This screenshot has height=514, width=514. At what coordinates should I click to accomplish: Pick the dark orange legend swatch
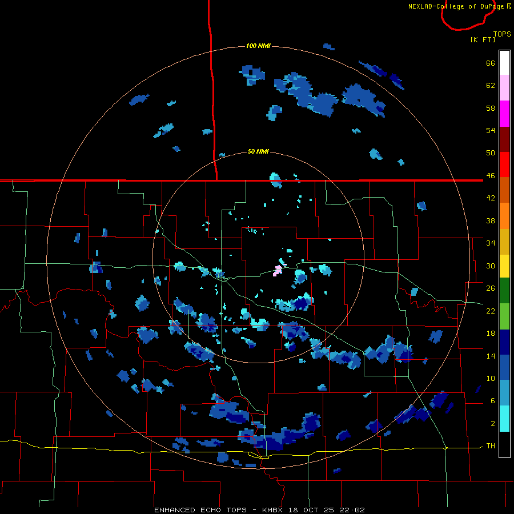point(504,190)
